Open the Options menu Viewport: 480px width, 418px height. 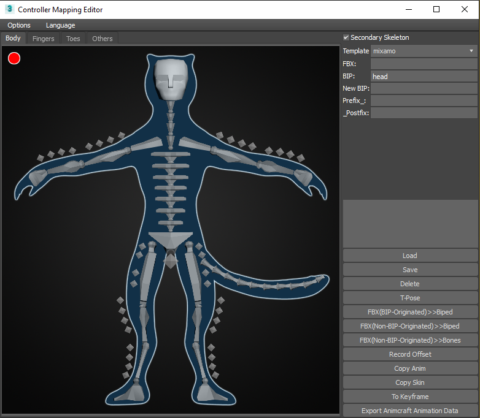[x=19, y=25]
